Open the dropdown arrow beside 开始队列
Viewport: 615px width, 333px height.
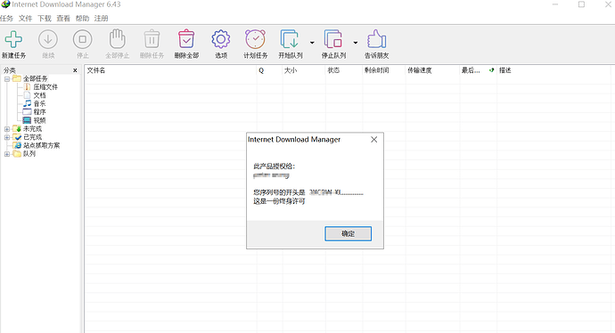coord(312,43)
